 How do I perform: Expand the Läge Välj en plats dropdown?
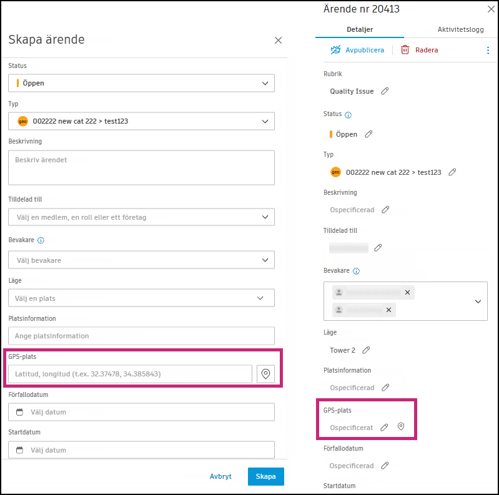[141, 298]
